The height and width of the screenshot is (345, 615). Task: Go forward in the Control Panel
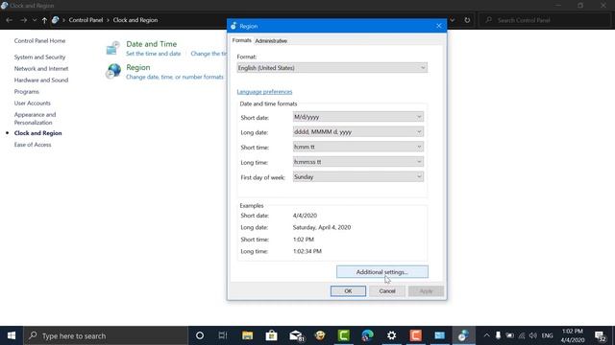[x=23, y=20]
